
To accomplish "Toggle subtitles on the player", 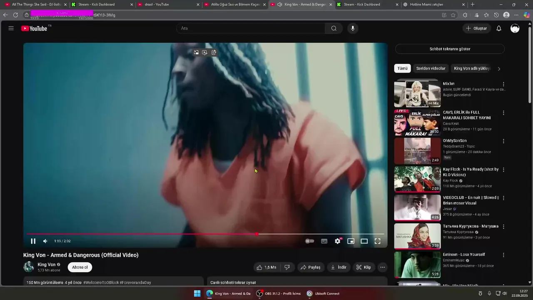I will click(324, 241).
